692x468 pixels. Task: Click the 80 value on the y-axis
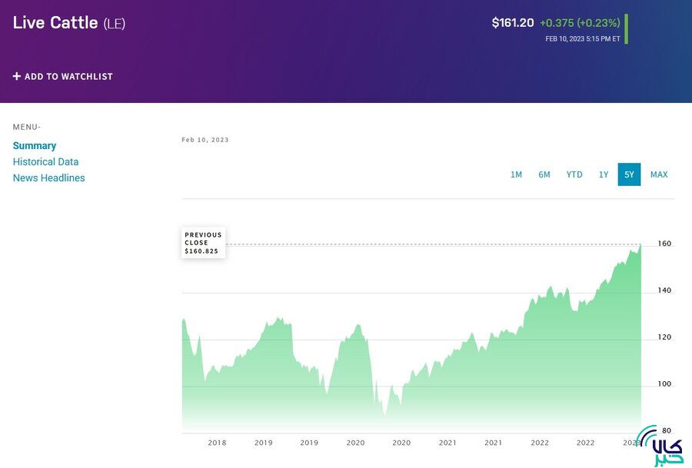coord(666,430)
